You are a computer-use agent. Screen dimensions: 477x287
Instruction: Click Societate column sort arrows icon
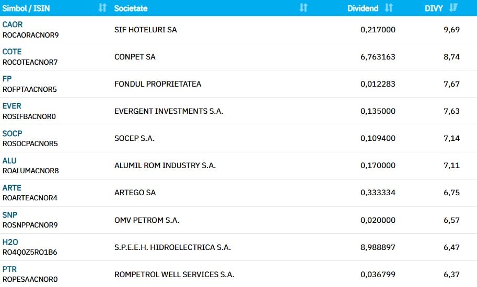pyautogui.click(x=304, y=8)
